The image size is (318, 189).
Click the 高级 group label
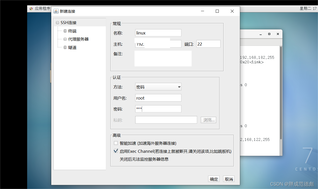coord(117,135)
